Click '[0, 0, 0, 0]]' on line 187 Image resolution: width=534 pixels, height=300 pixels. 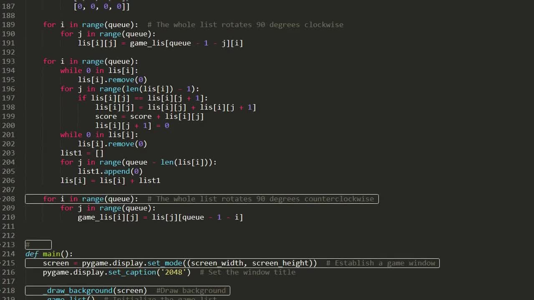(101, 6)
